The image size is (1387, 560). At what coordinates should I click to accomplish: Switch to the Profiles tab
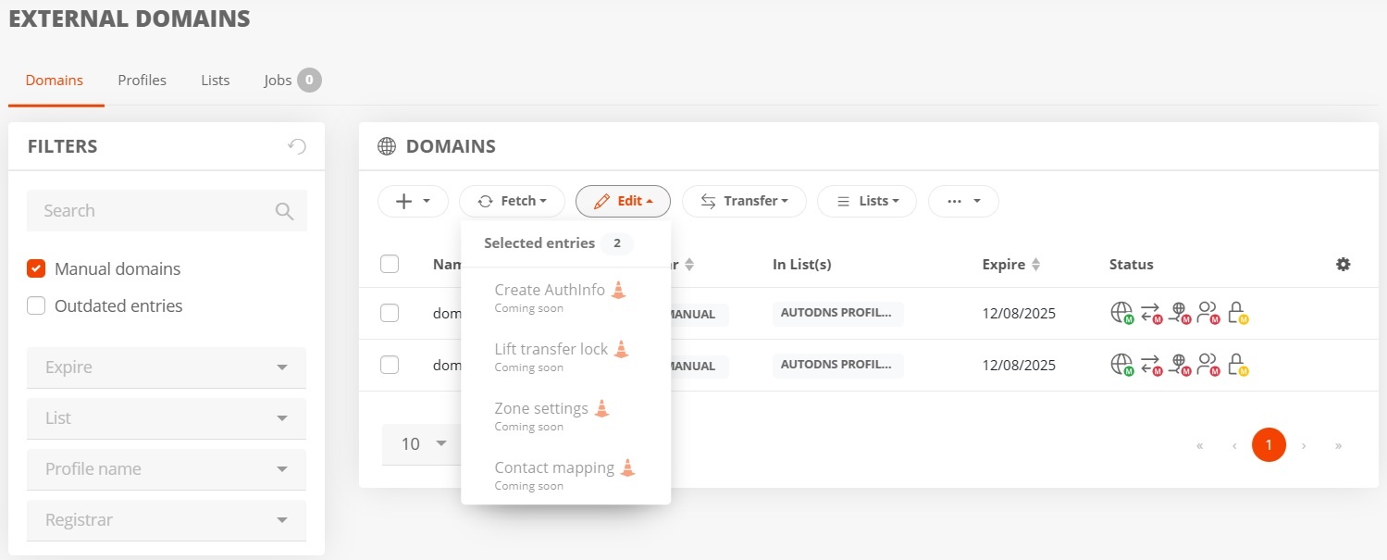coord(142,81)
